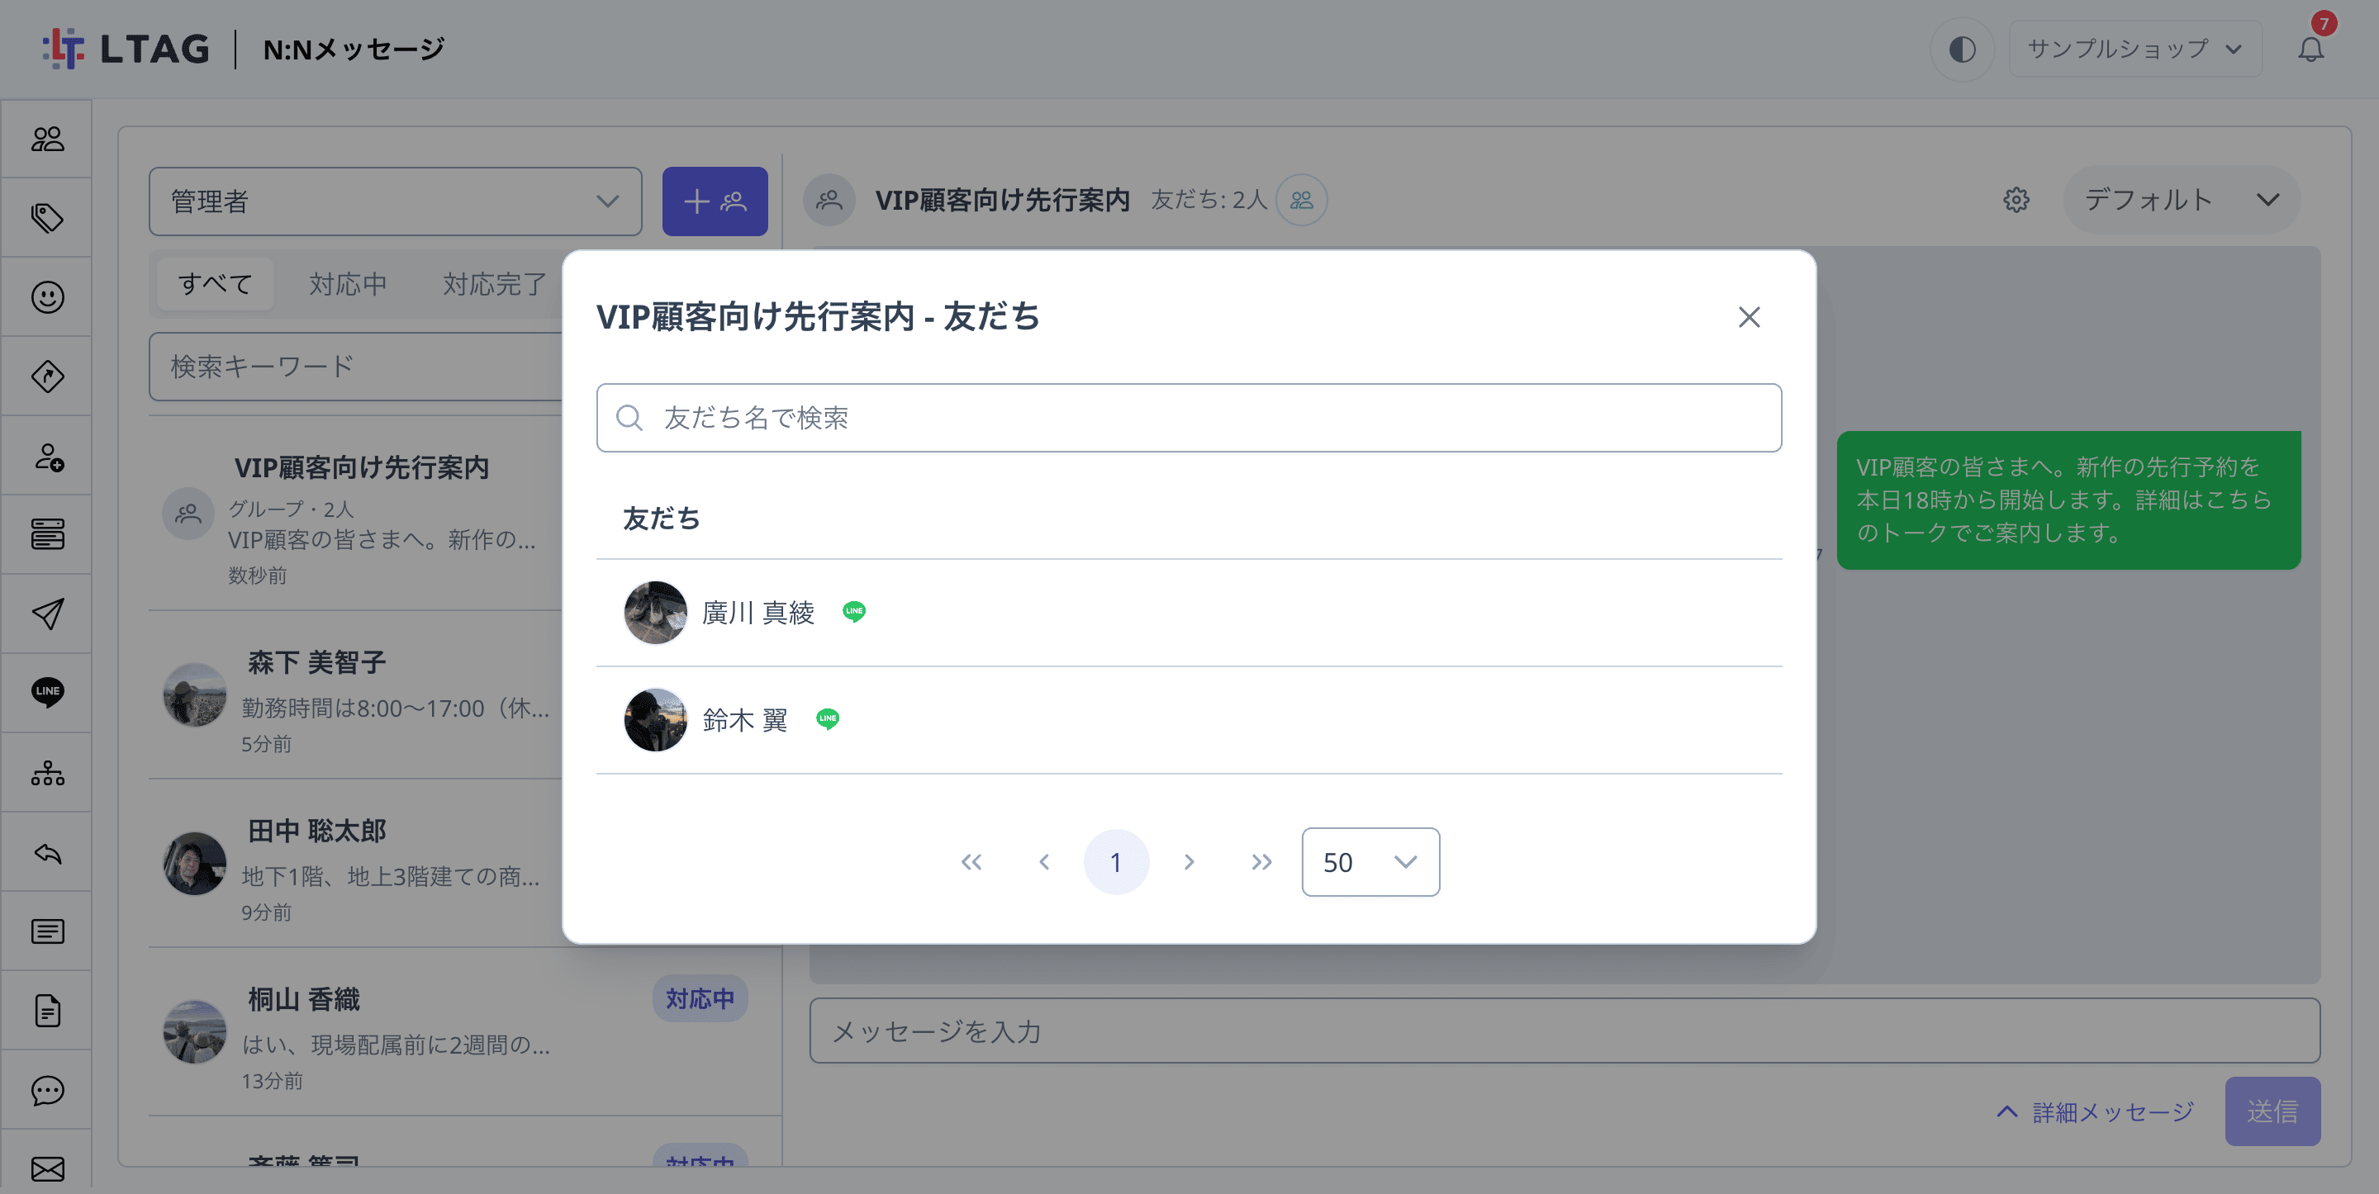The image size is (2379, 1194).
Task: Open the 50 per-page dropdown
Action: click(1370, 861)
